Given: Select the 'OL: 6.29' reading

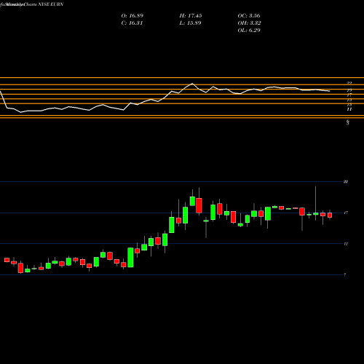Looking at the screenshot, I should pos(249,31).
